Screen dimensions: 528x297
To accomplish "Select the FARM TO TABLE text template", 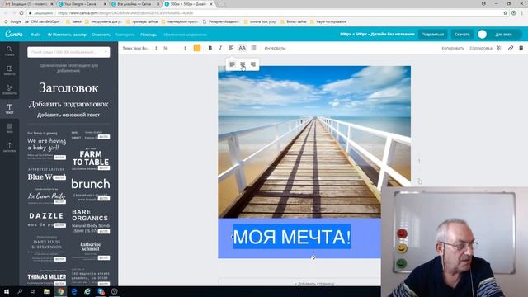I will coord(91,158).
